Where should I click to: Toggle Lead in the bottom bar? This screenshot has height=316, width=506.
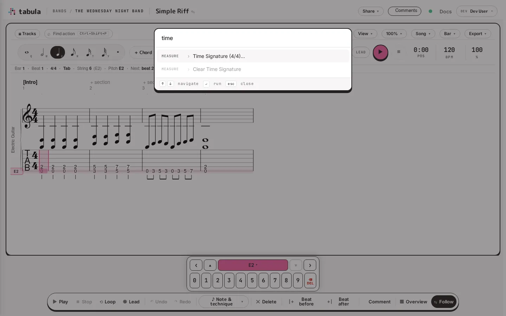tap(131, 302)
